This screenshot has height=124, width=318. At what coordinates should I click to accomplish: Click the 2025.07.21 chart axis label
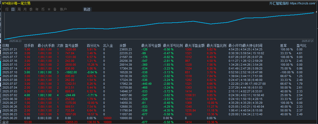click(x=307, y=41)
